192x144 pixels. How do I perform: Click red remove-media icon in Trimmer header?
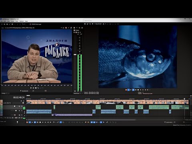click(66, 28)
